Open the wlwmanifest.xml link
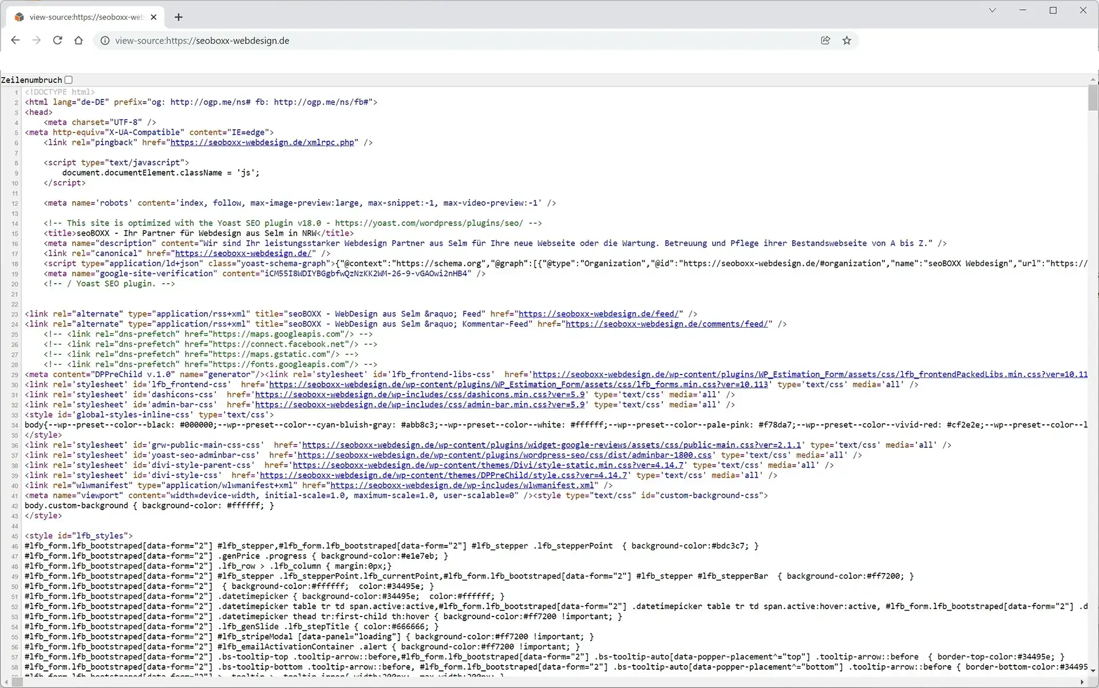The width and height of the screenshot is (1099, 688). (x=462, y=486)
